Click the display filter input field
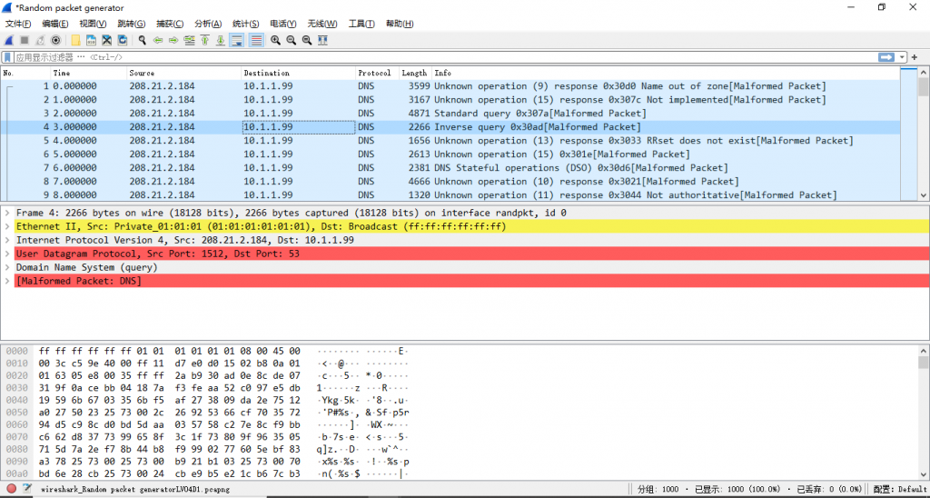The height and width of the screenshot is (498, 930). coord(445,57)
